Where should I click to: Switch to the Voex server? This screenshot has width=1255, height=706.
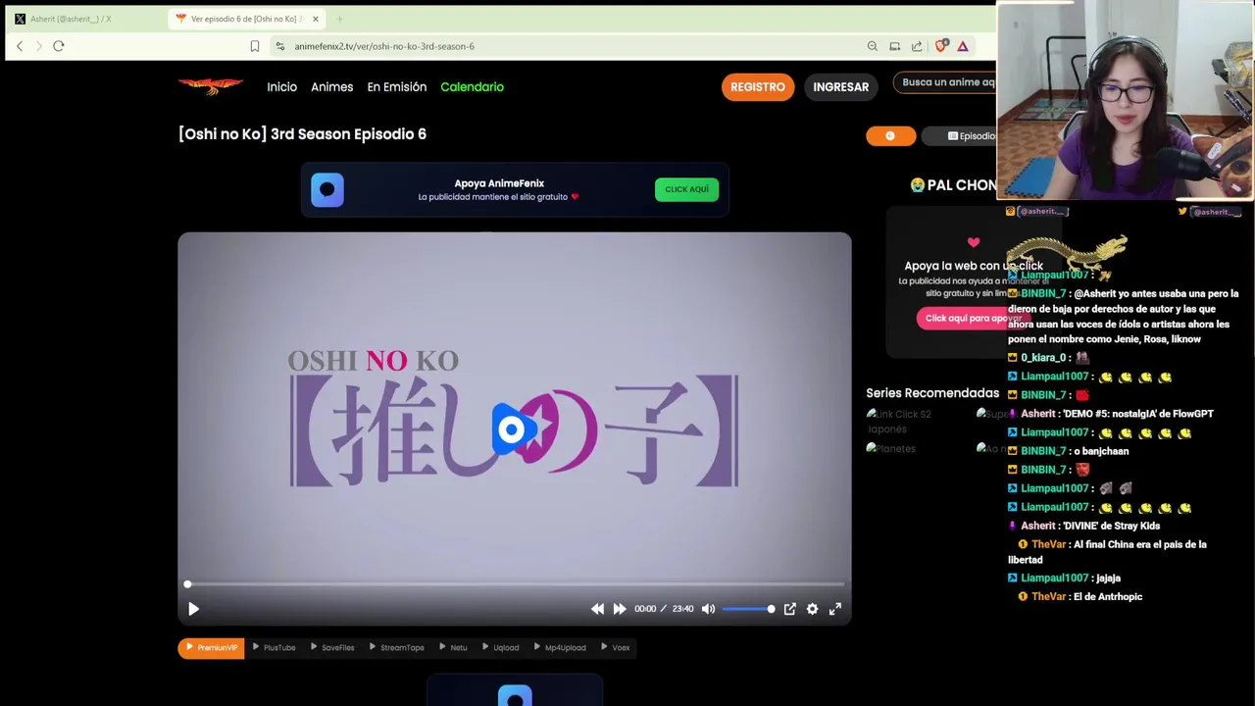[615, 648]
